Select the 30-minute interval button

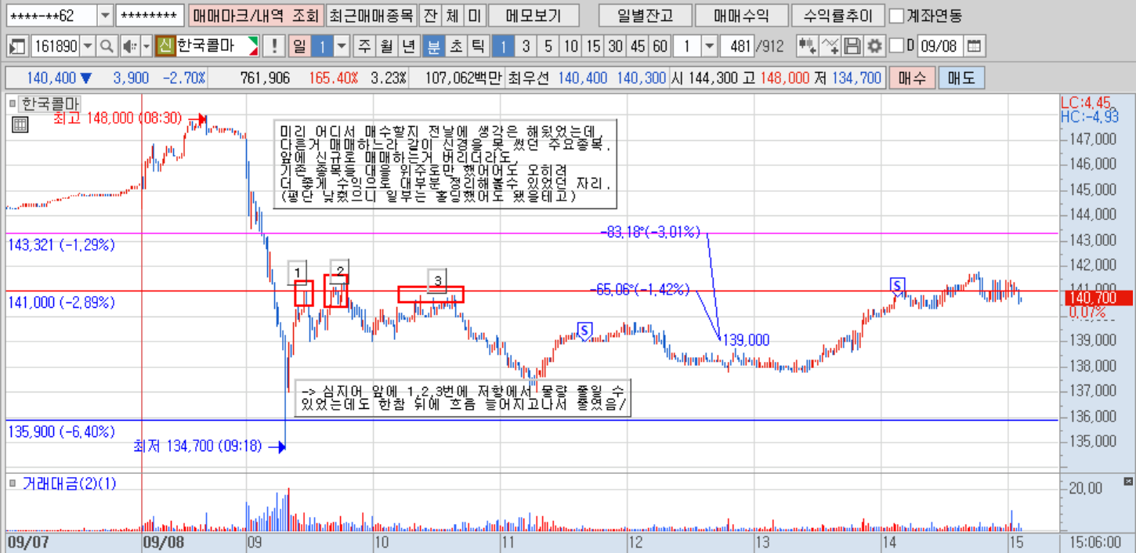click(x=616, y=46)
